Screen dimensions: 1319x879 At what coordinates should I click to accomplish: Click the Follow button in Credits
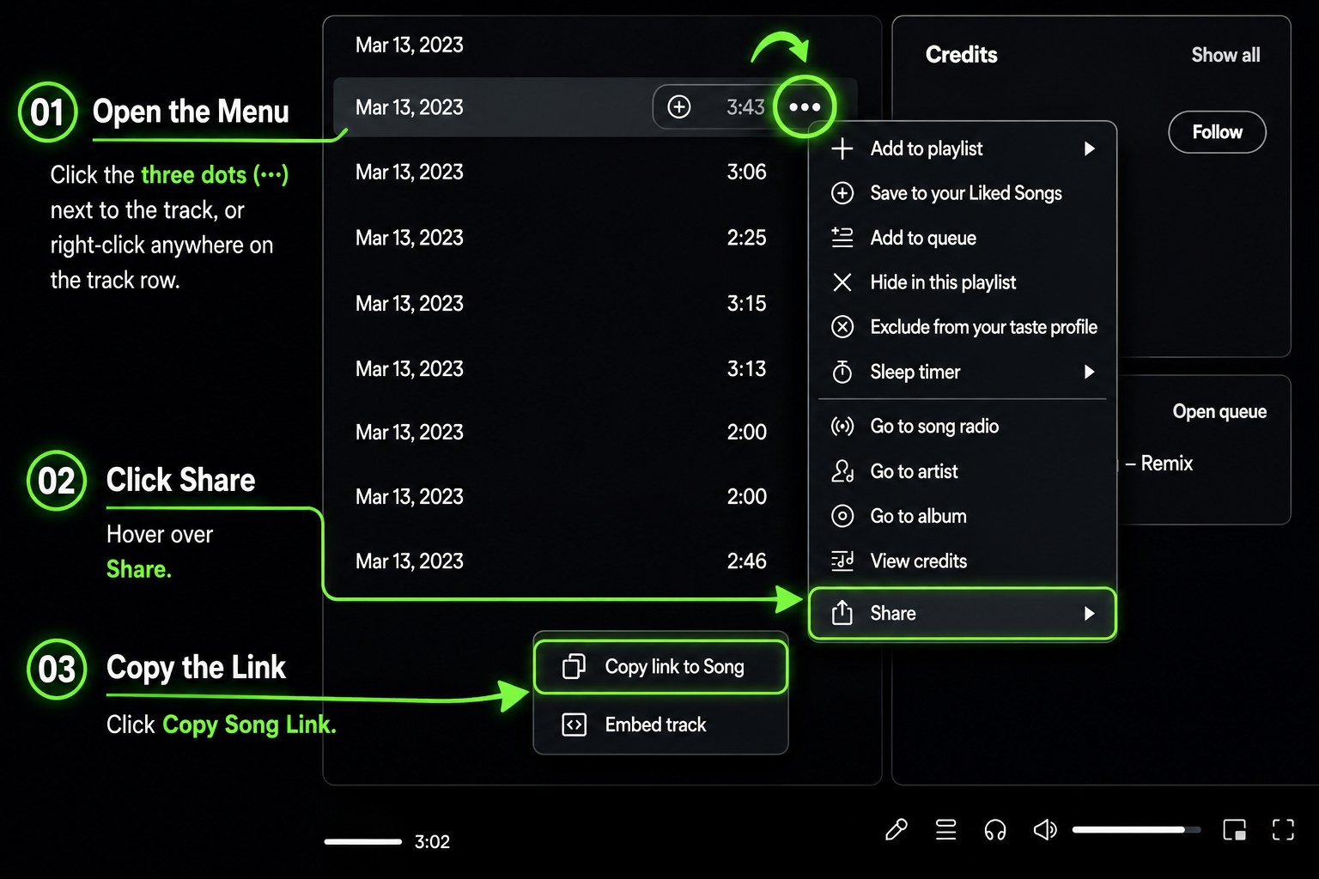[x=1217, y=132]
